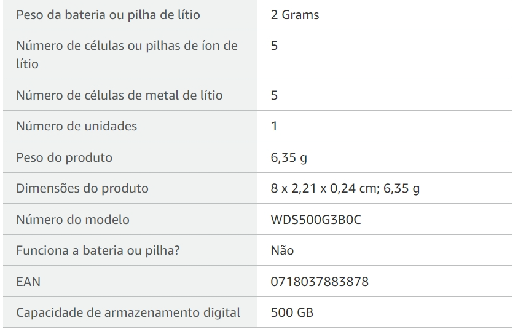518x334 pixels.
Task: Click dimensions value '8 x 2,21 x 0,24 cm'
Action: 325,188
